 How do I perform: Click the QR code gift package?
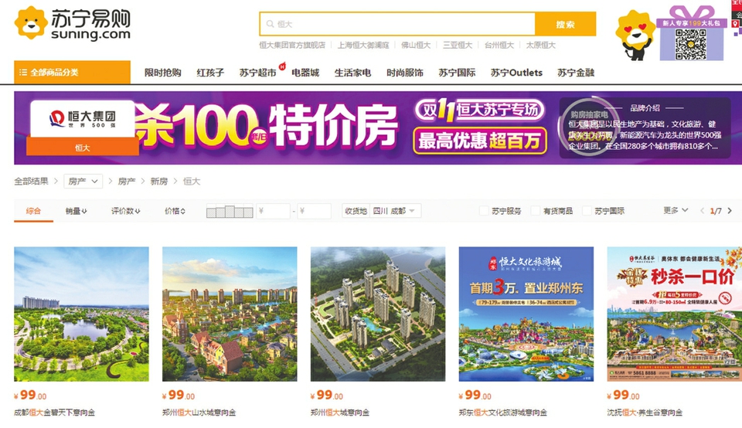point(691,33)
